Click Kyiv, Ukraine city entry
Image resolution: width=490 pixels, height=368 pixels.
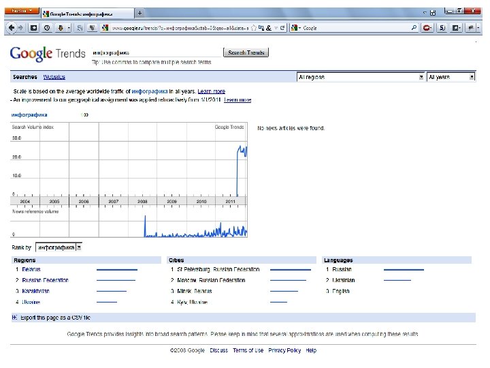192,302
